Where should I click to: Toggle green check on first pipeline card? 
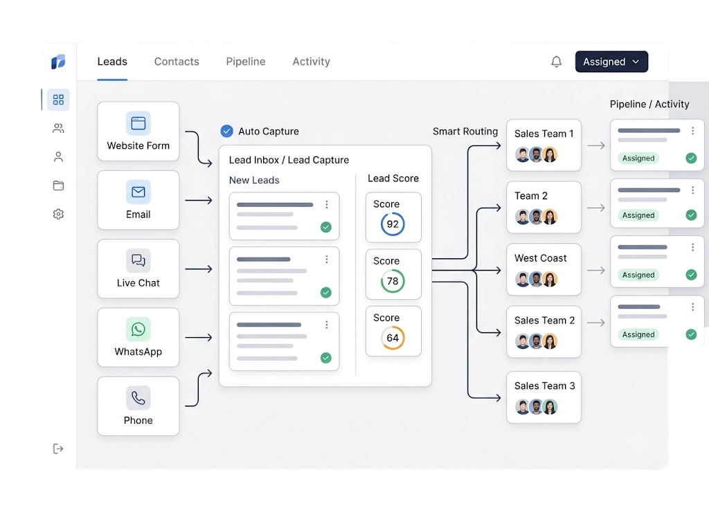(x=691, y=159)
